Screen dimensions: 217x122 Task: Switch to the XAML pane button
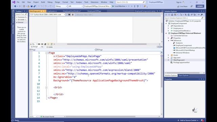[x=50, y=47]
